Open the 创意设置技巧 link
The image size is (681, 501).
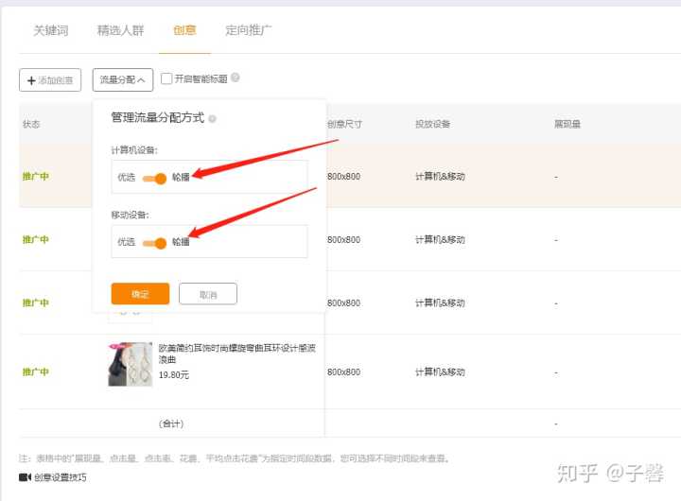pos(60,477)
